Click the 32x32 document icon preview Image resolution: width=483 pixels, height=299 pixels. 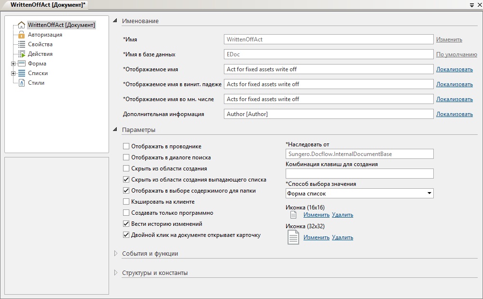pos(293,237)
